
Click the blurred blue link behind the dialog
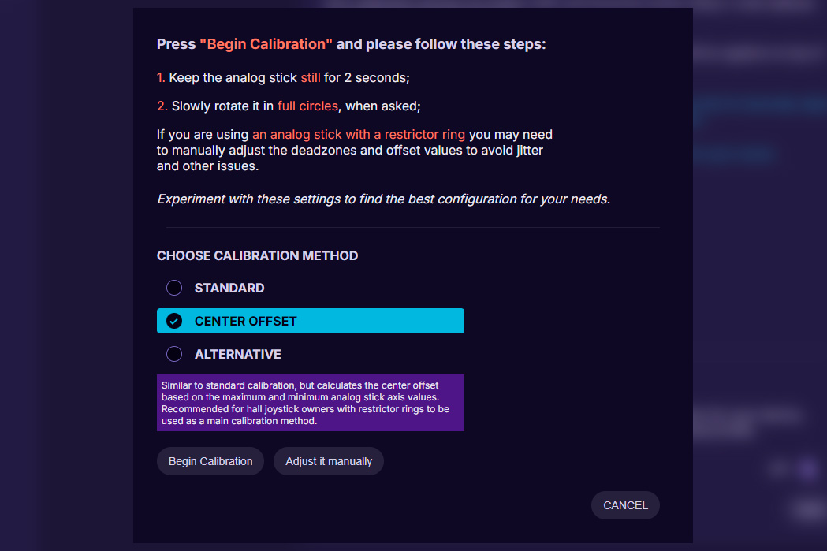coord(733,155)
